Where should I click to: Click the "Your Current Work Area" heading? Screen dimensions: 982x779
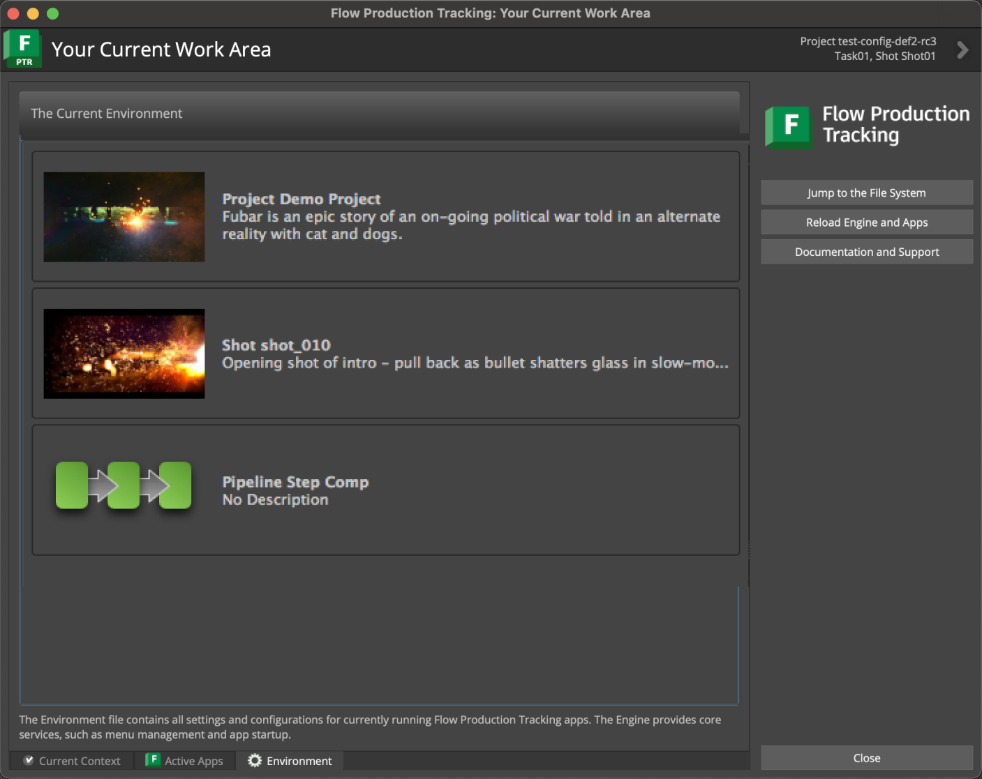(x=161, y=50)
